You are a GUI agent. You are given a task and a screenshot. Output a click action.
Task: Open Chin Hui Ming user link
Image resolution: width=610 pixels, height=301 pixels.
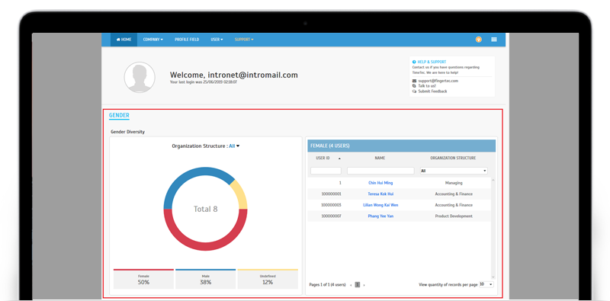(380, 183)
